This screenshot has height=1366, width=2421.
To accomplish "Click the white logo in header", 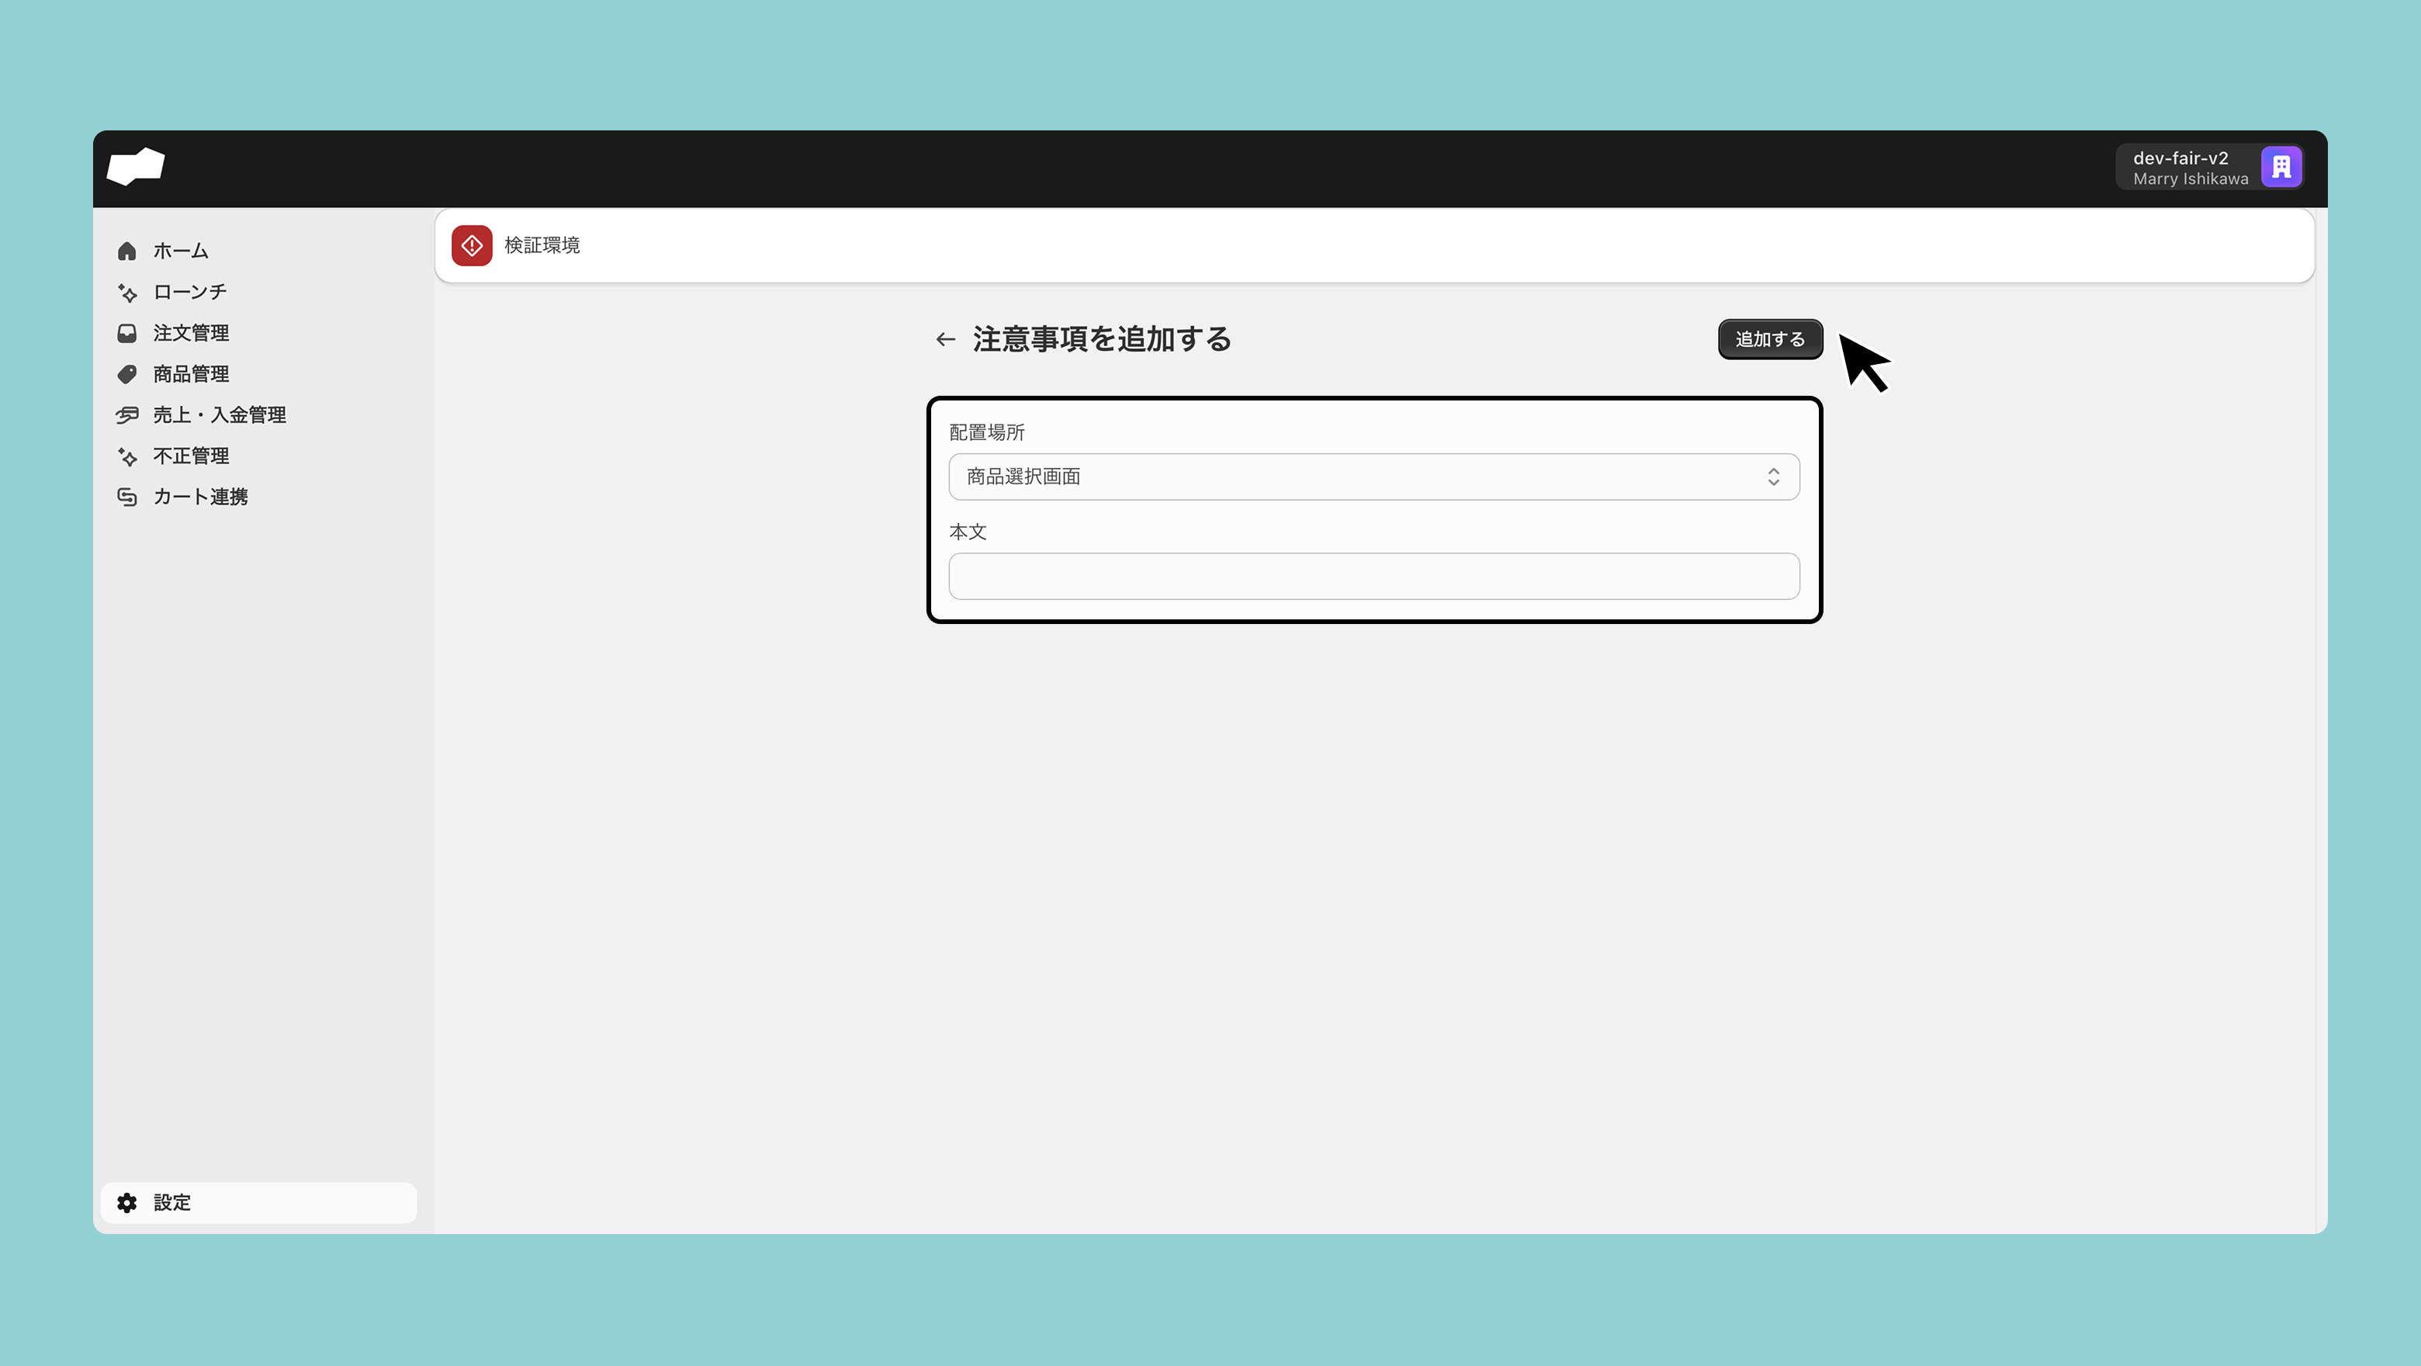I will pyautogui.click(x=137, y=166).
